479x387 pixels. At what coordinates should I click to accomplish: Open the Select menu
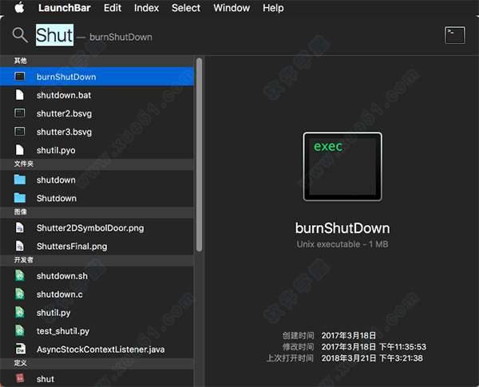pos(186,8)
